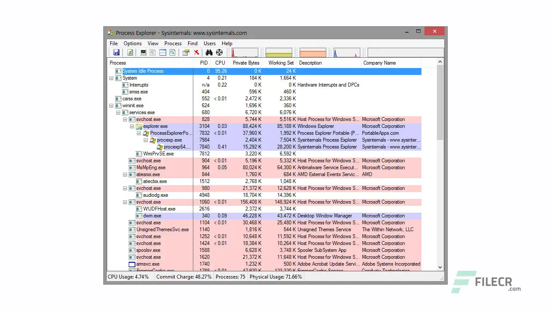The width and height of the screenshot is (551, 310).
Task: Collapse svchost.exe PID 980 node
Action: click(x=125, y=189)
